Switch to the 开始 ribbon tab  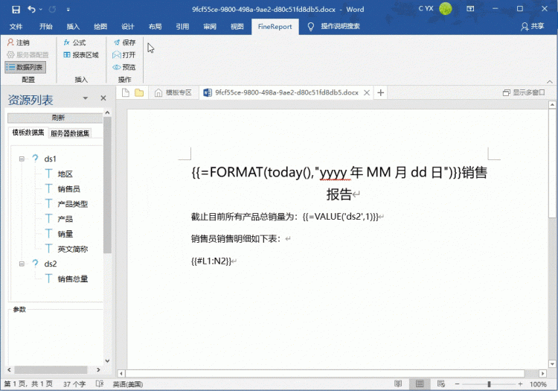(45, 26)
